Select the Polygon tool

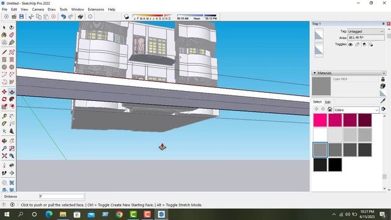tap(12, 67)
